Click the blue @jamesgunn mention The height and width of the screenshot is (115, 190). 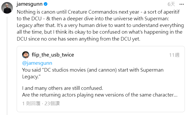point(37,63)
